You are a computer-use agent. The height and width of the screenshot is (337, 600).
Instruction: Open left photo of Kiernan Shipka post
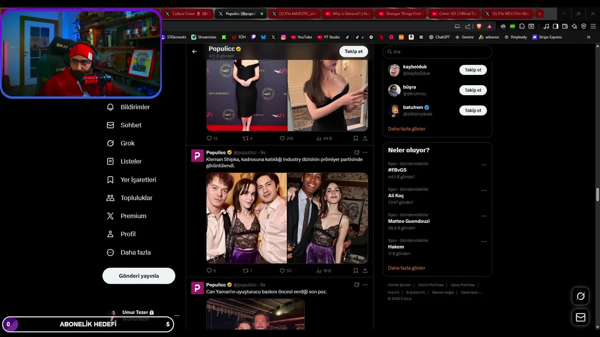[x=247, y=218]
